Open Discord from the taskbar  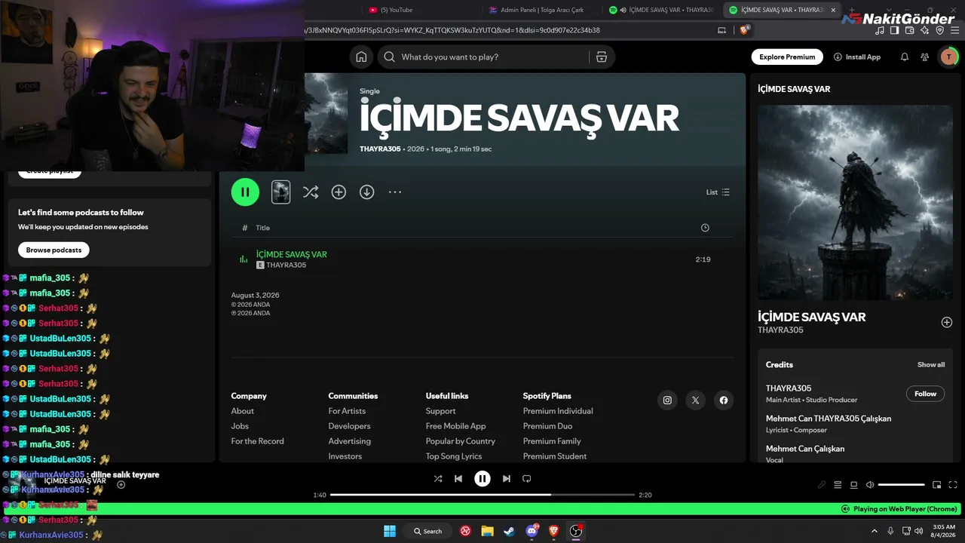(x=532, y=531)
